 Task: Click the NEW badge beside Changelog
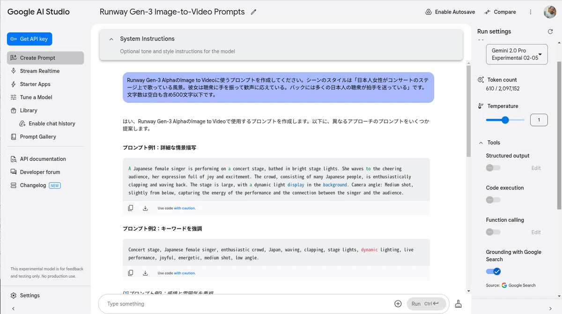click(55, 185)
